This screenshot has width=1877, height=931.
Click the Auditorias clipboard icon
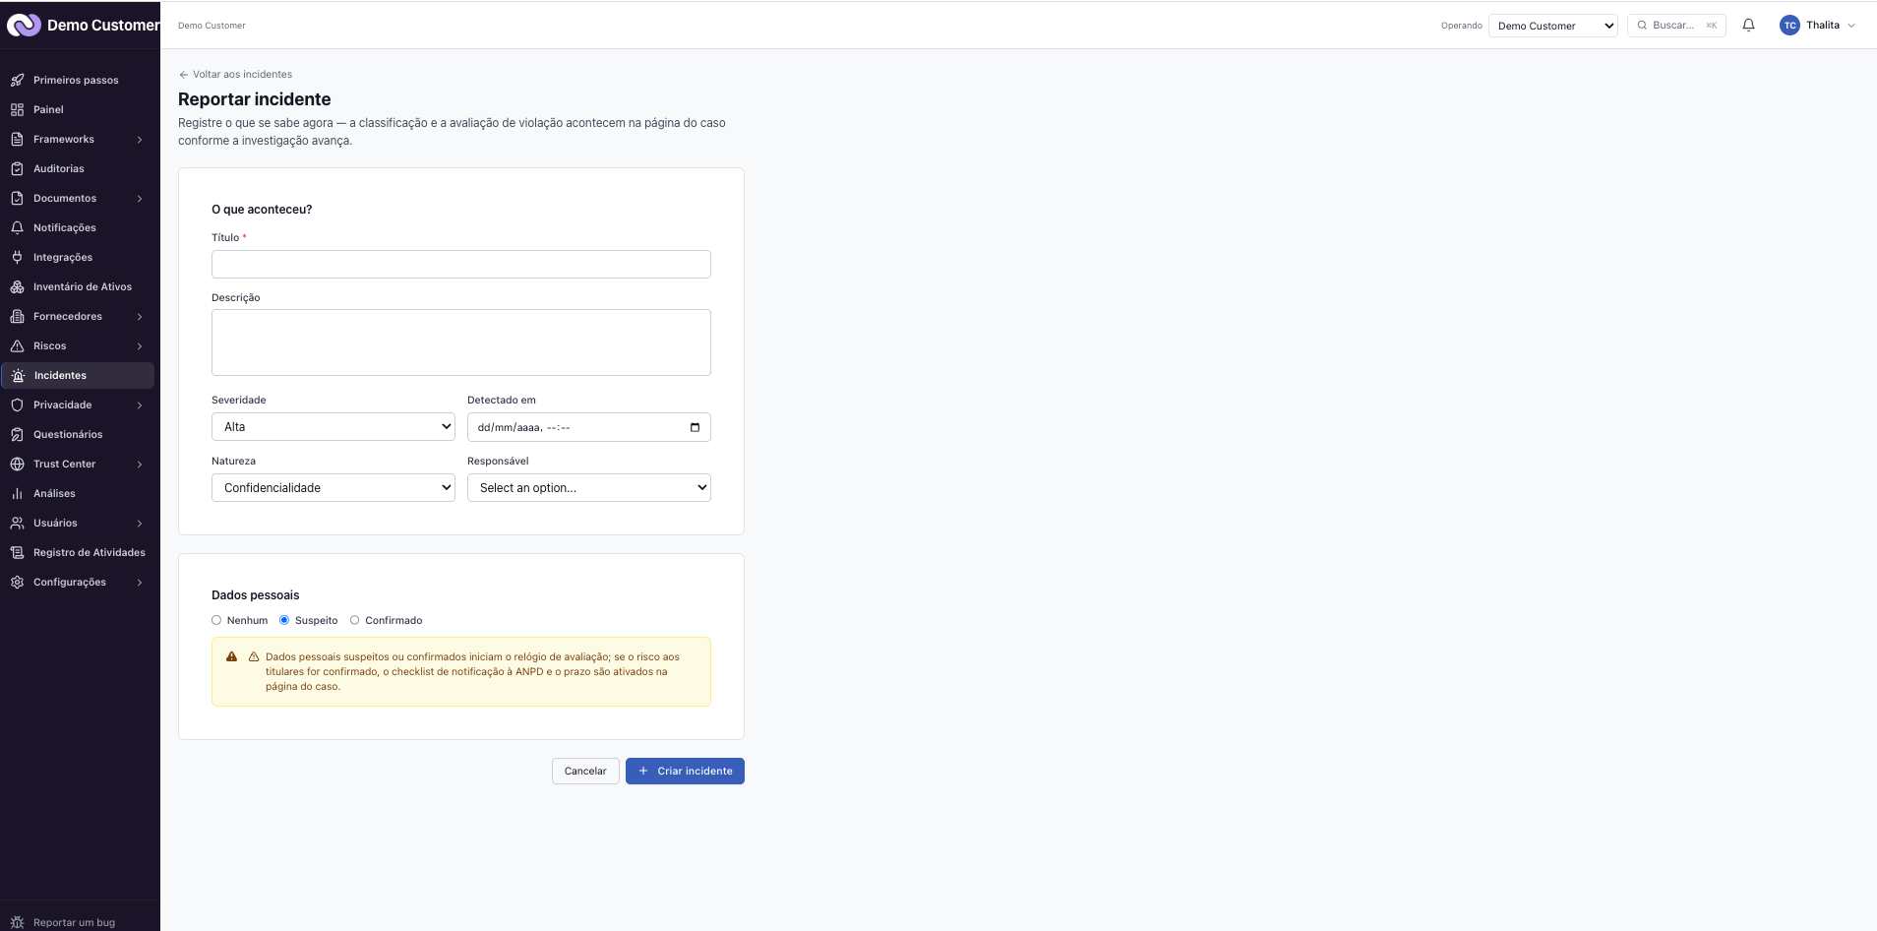point(17,168)
